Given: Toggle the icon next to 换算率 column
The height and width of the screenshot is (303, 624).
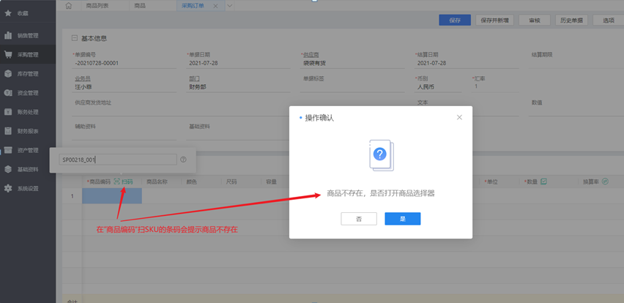Looking at the screenshot, I should [x=605, y=182].
